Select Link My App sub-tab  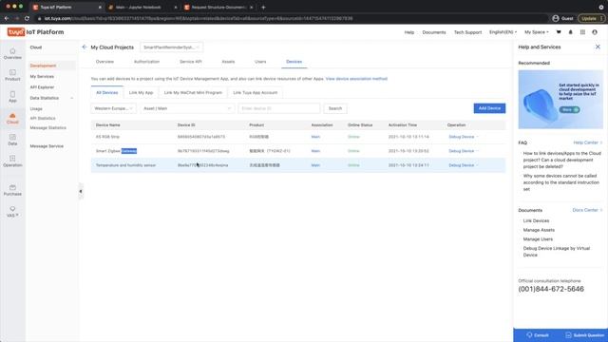pyautogui.click(x=141, y=93)
